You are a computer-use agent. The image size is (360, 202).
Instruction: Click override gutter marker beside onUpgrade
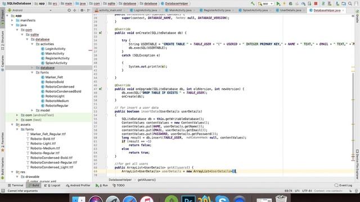[x=100, y=89]
